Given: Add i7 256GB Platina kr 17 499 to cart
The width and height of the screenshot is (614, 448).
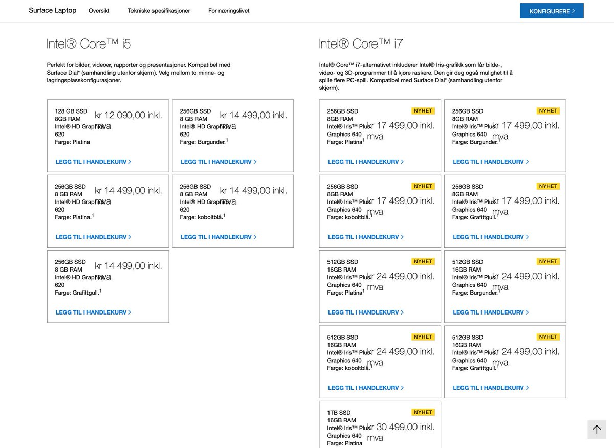Looking at the screenshot, I should point(366,162).
